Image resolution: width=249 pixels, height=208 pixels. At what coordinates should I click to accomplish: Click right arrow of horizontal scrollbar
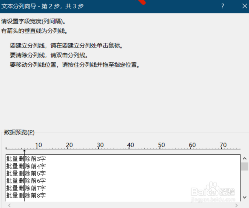pyautogui.click(x=236, y=205)
